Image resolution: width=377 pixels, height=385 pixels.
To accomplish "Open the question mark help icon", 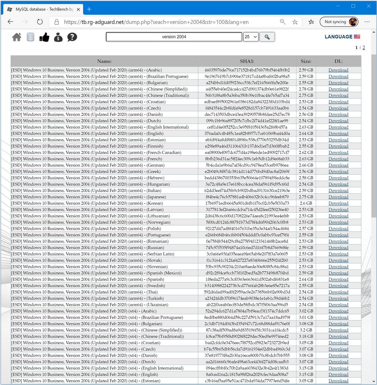I will (x=72, y=37).
